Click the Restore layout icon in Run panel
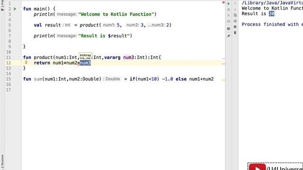This screenshot has height=170, width=303. (x=229, y=29)
